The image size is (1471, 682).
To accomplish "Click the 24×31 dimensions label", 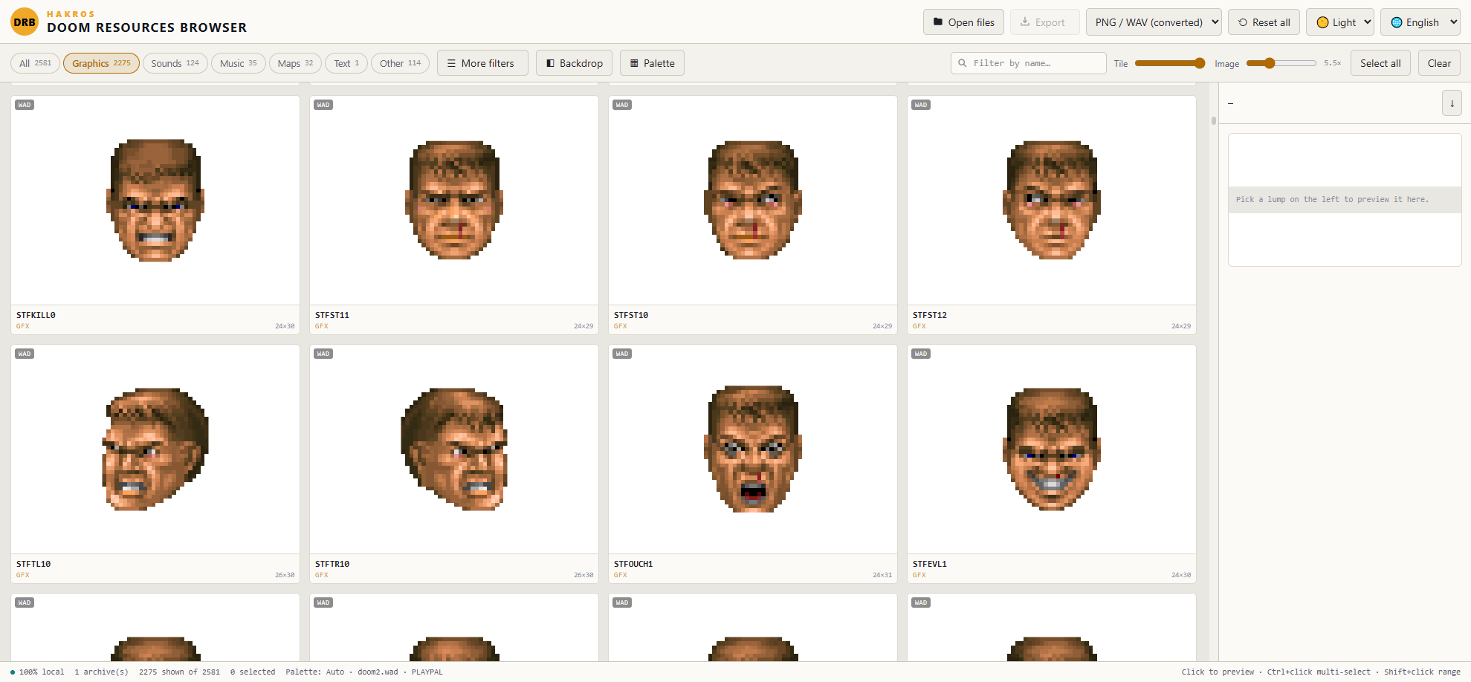I will point(882,575).
